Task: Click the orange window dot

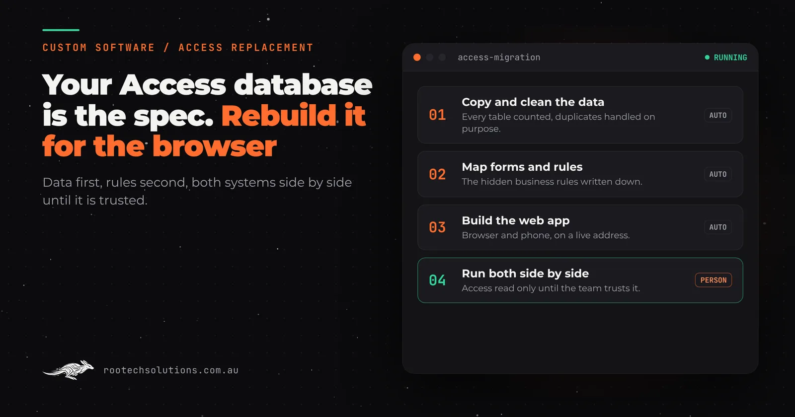Action: point(417,57)
